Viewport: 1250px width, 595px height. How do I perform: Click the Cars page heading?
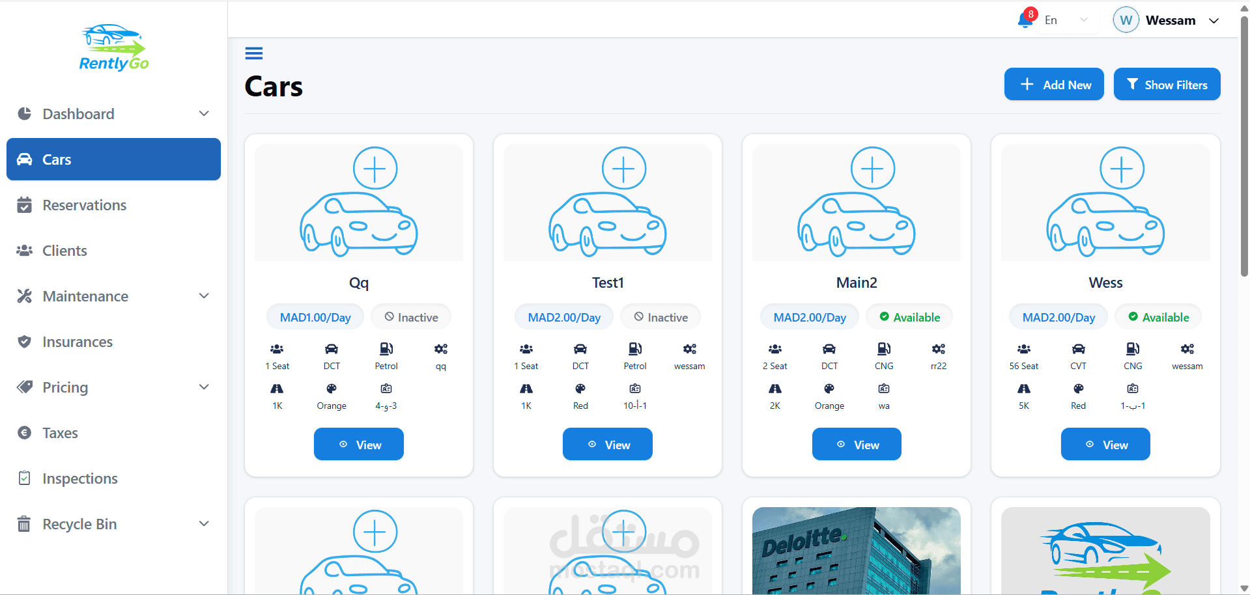274,87
